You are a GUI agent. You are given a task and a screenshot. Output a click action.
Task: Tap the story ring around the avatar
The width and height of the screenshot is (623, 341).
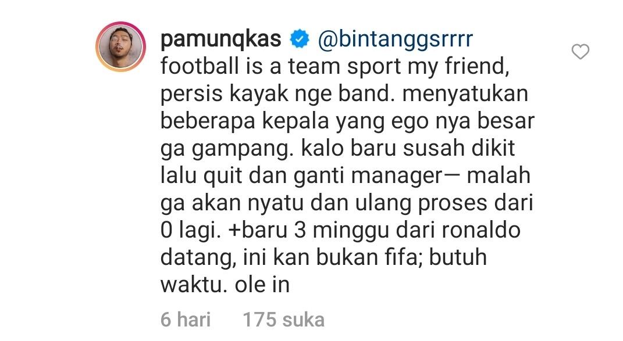pos(121,46)
